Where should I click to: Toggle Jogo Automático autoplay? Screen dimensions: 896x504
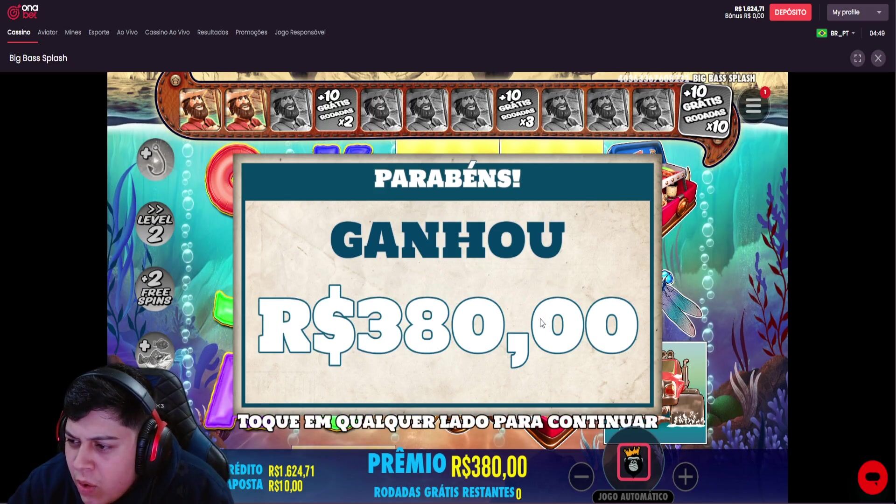(x=633, y=497)
